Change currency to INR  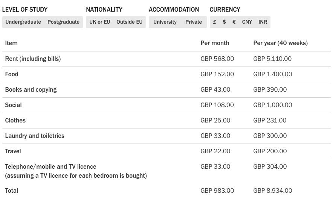pyautogui.click(x=263, y=22)
